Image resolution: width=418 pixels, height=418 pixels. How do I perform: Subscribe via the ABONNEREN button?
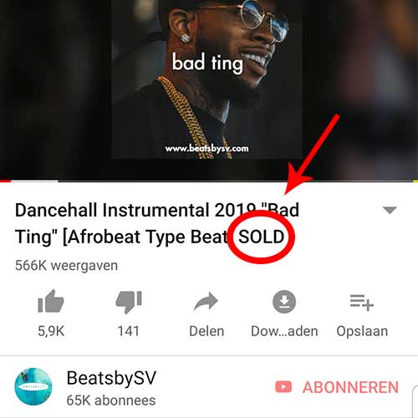coord(337,387)
